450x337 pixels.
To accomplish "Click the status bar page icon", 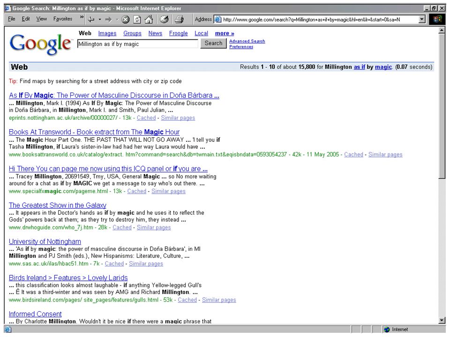I will point(8,330).
